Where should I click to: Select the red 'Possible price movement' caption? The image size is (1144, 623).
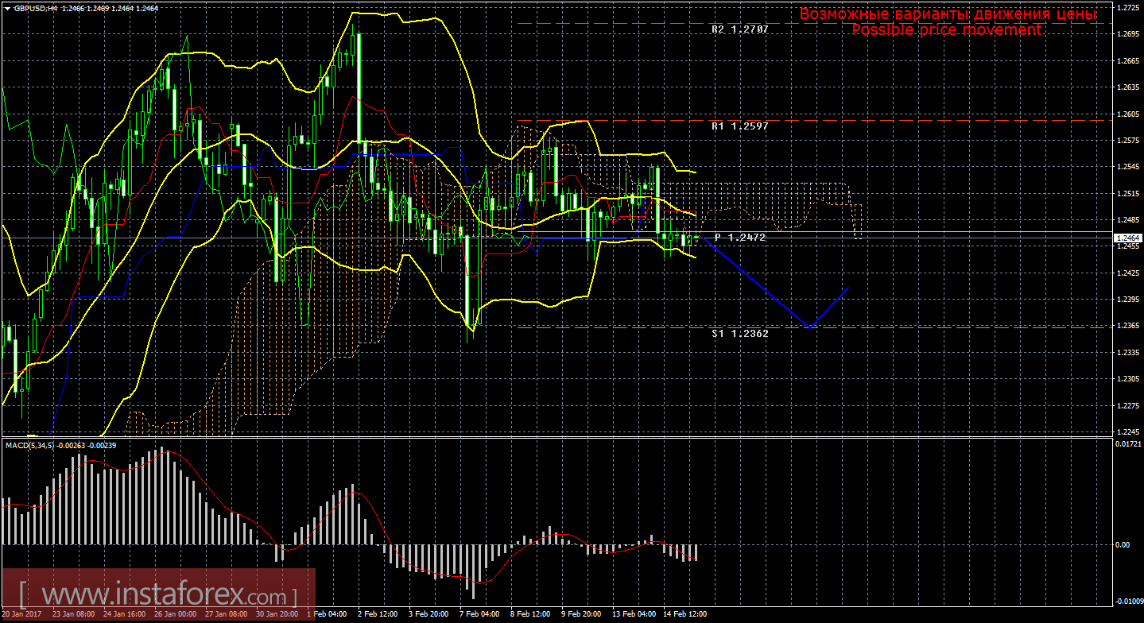pos(946,29)
